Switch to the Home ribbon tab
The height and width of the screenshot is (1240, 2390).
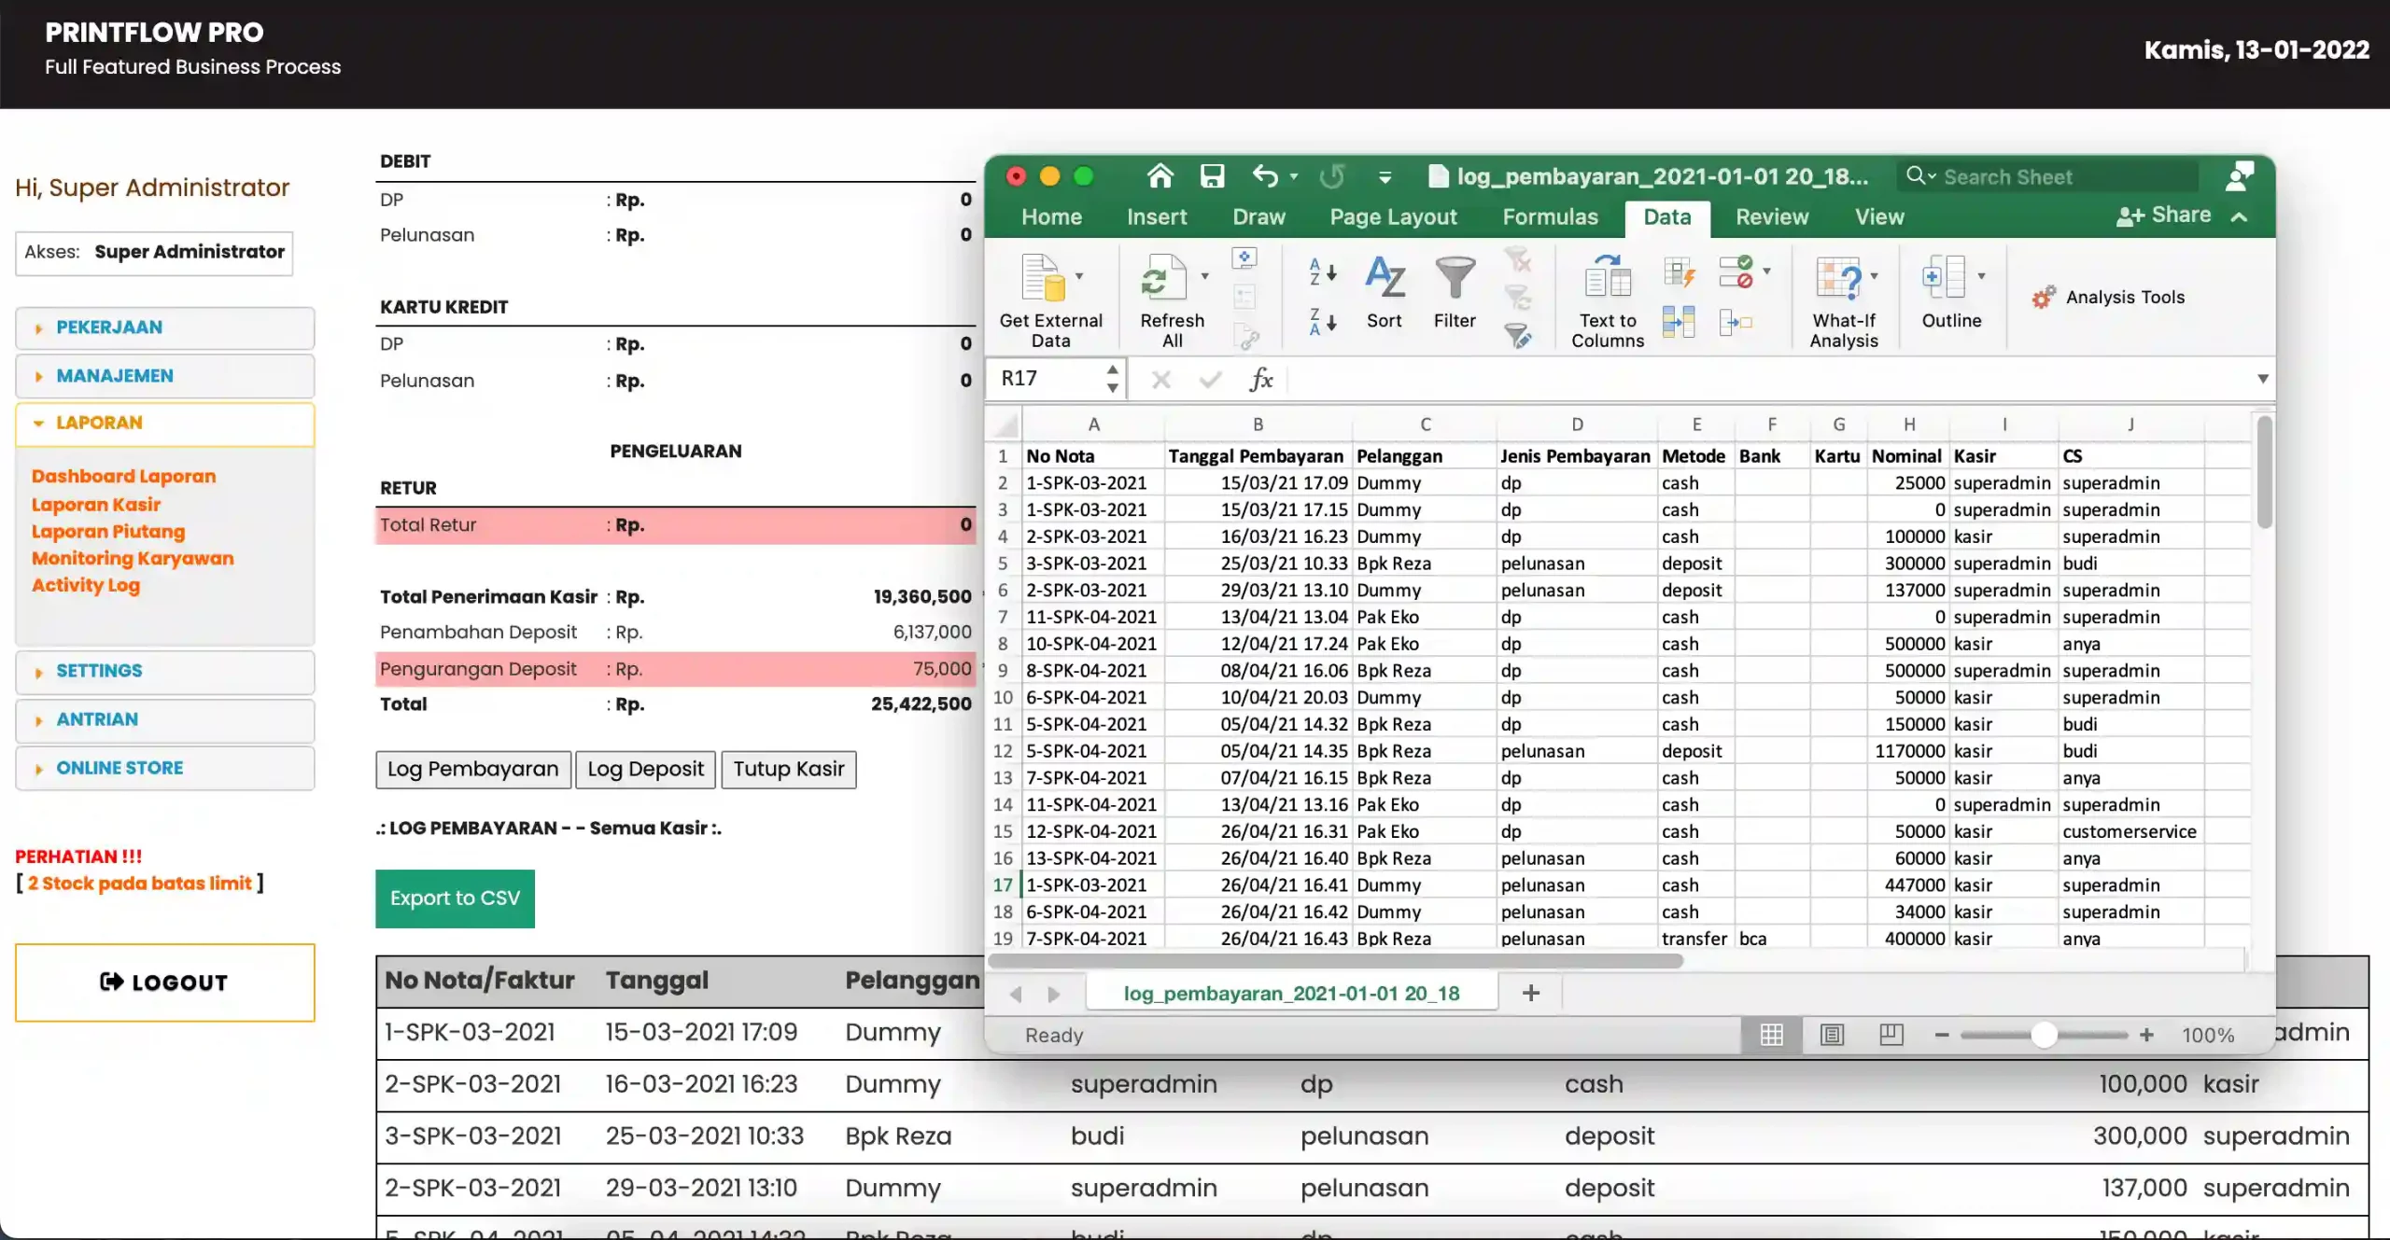[1051, 216]
